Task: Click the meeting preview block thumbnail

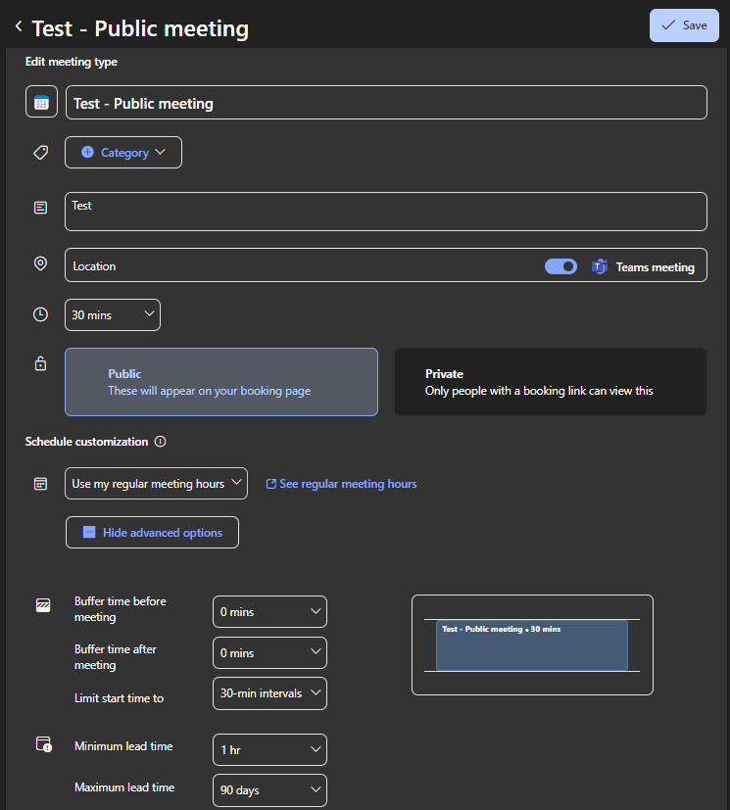Action: point(532,645)
